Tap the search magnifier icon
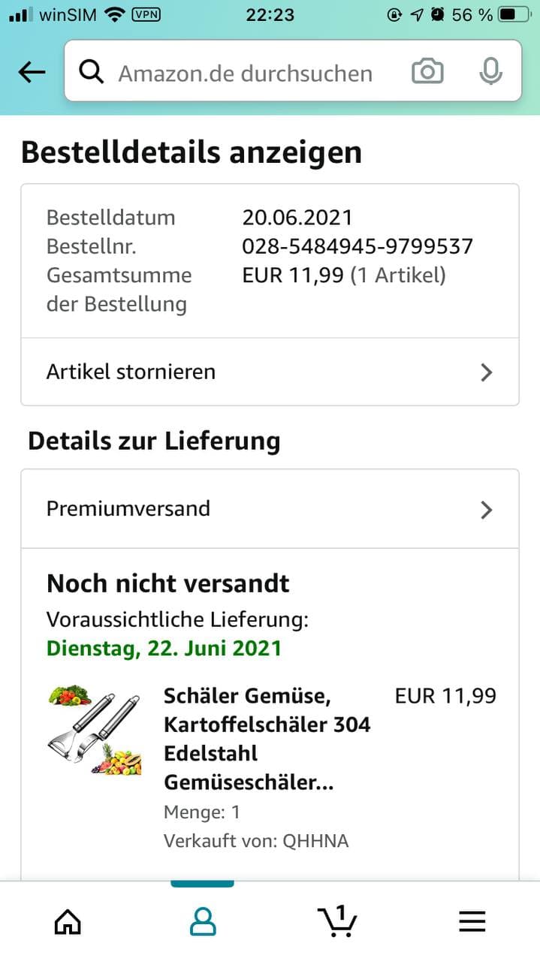The width and height of the screenshot is (540, 961). (x=91, y=72)
